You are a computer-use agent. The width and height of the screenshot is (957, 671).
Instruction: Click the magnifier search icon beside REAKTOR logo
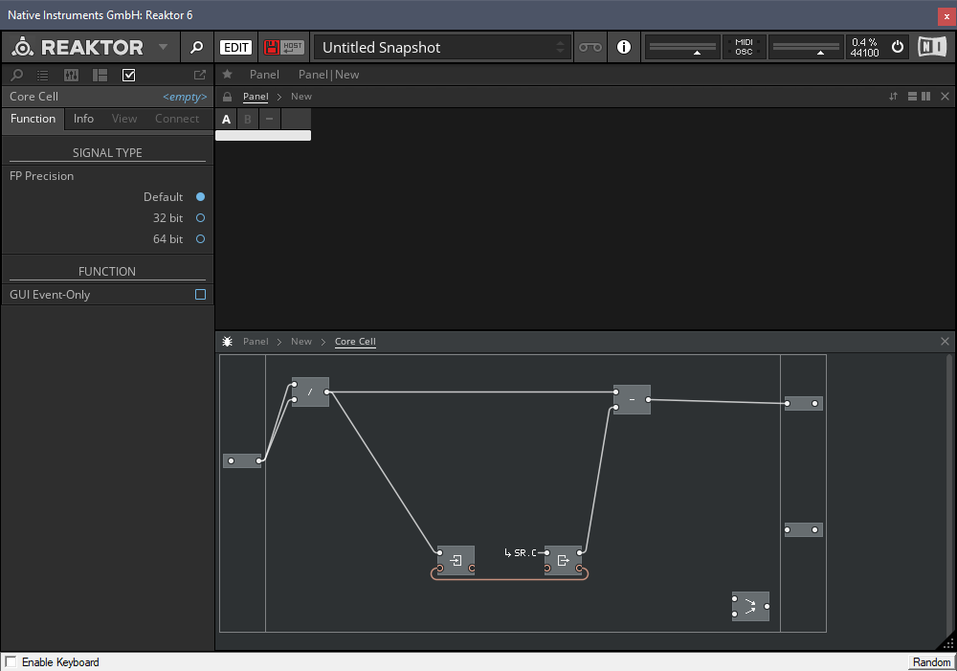click(x=196, y=47)
